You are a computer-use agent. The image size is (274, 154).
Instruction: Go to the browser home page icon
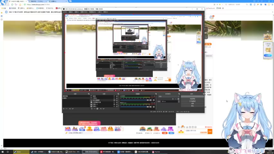pyautogui.click(x=20, y=4)
